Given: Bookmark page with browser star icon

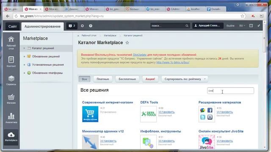Looking at the screenshot, I should (242, 16).
